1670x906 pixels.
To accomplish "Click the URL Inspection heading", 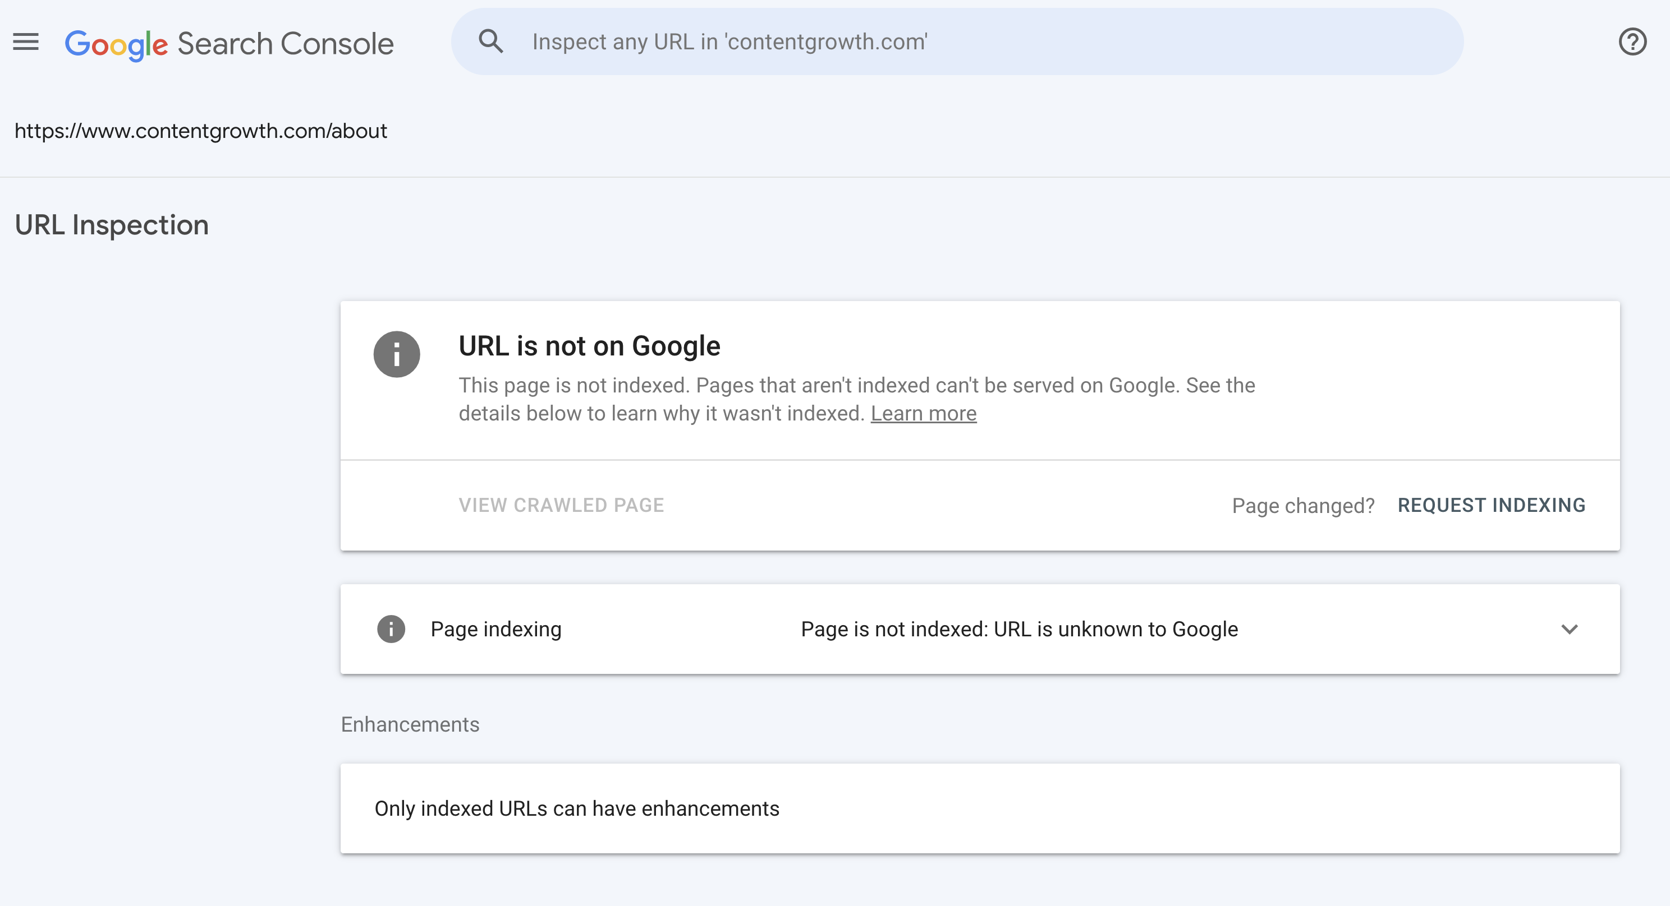I will (x=112, y=225).
